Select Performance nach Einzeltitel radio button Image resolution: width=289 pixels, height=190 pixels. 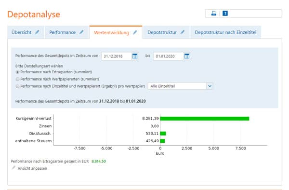pos(17,86)
